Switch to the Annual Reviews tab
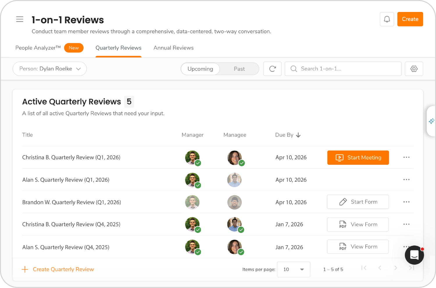Image resolution: width=436 pixels, height=288 pixels. 174,48
